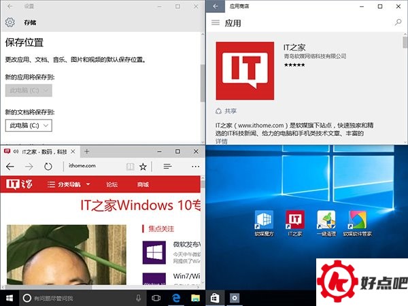Click the search icon in Store app

tap(397, 22)
